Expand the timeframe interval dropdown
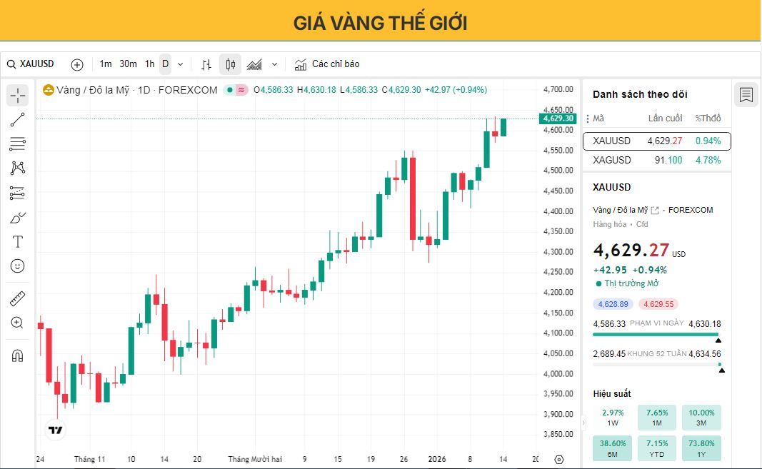The height and width of the screenshot is (469, 762). click(179, 64)
